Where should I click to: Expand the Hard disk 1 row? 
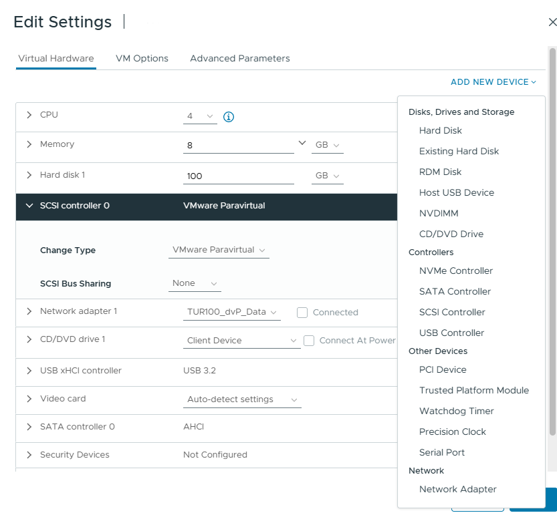(x=29, y=175)
